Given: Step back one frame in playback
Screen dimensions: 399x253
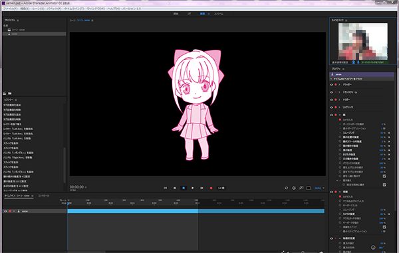Looking at the screenshot, I should [174, 188].
